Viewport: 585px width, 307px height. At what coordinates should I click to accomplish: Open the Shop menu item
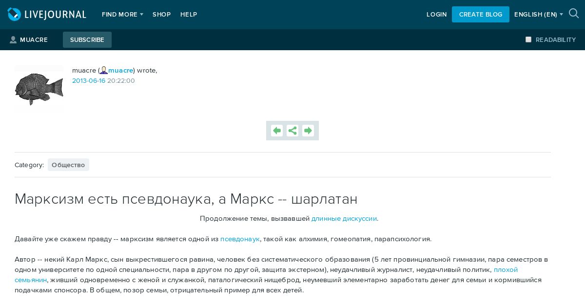click(161, 15)
